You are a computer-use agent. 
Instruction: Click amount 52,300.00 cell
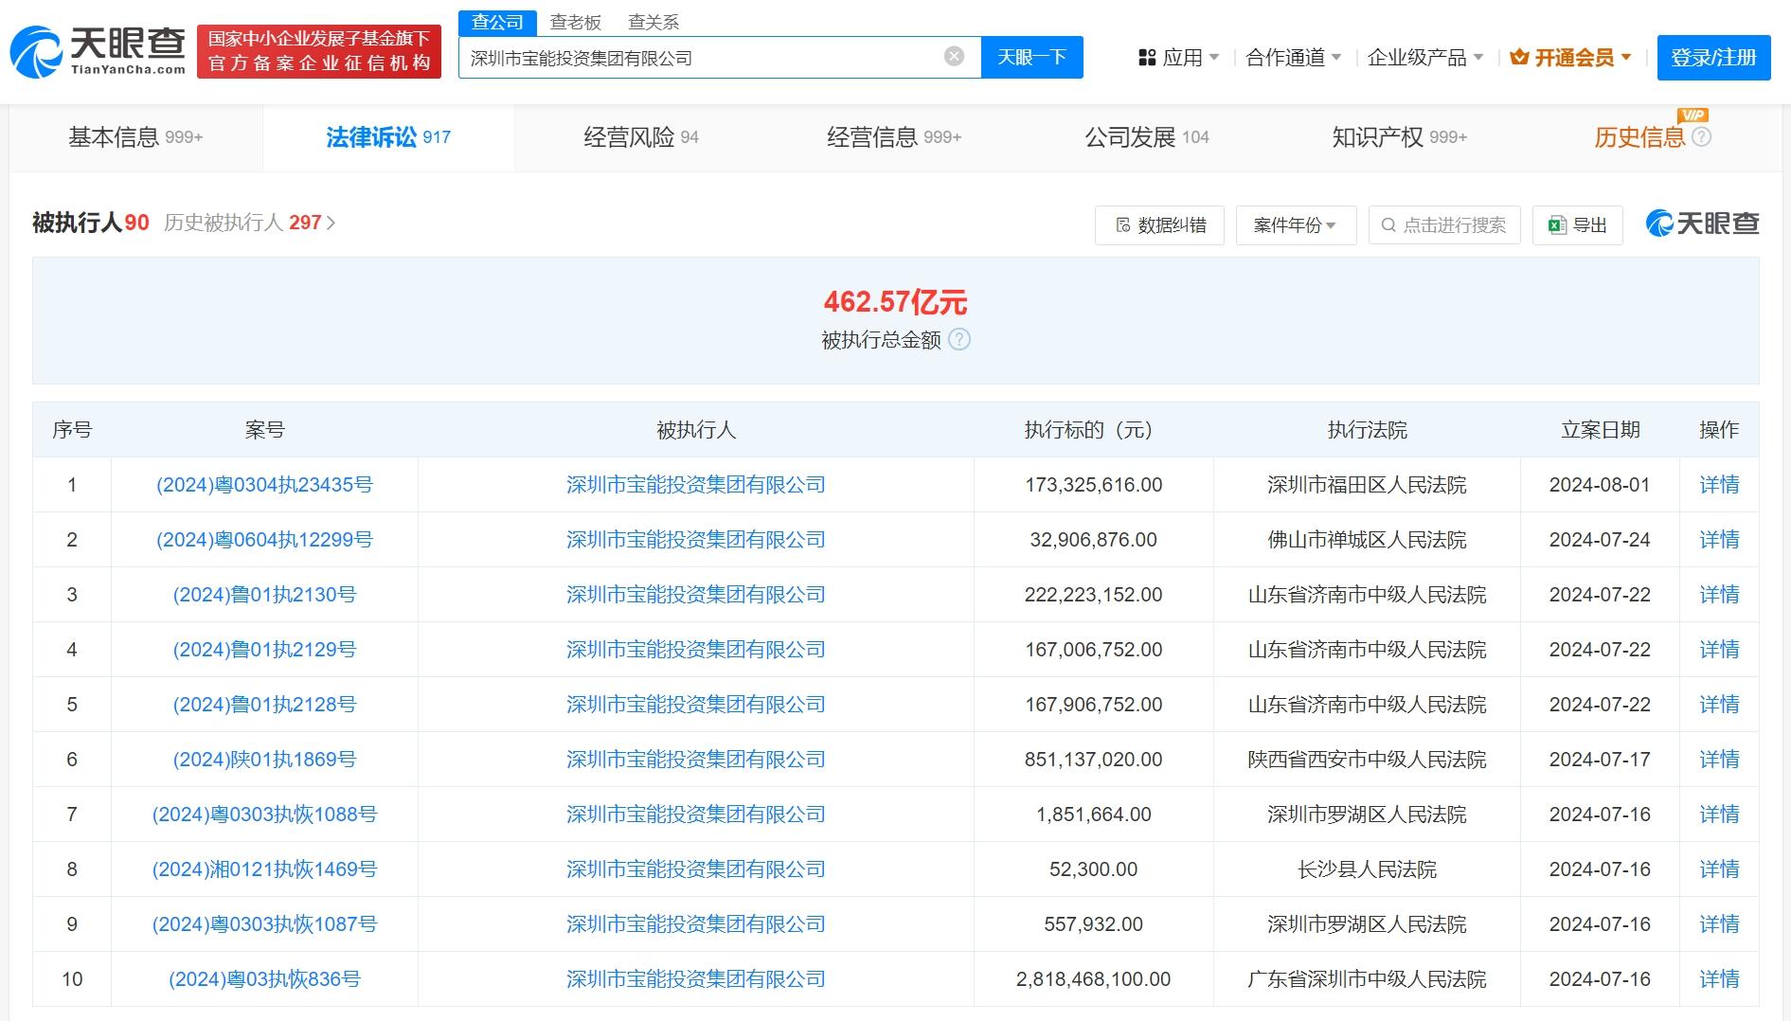coord(1094,869)
